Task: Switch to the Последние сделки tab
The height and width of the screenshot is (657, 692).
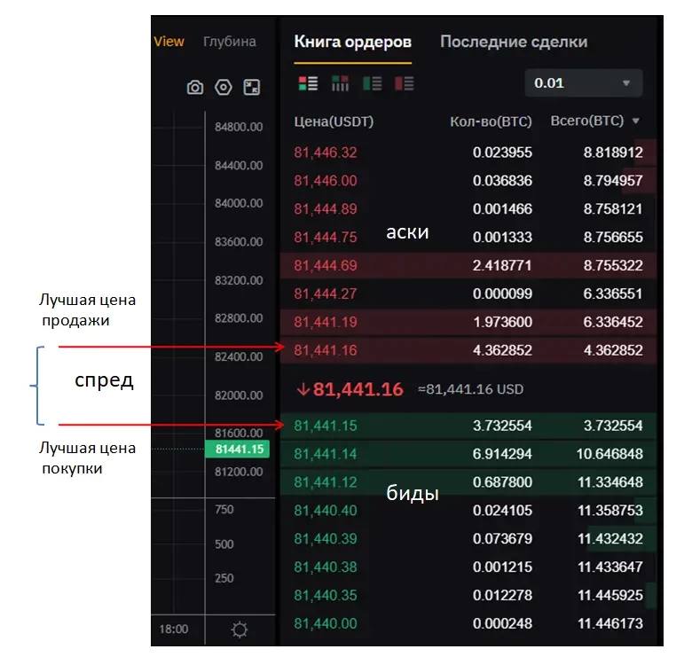Action: coord(514,42)
